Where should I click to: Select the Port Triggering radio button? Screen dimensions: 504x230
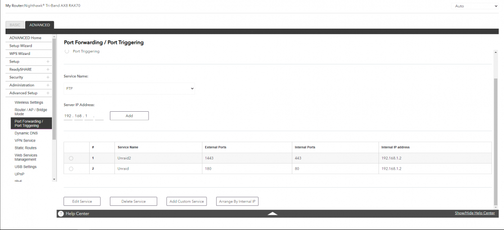67,51
